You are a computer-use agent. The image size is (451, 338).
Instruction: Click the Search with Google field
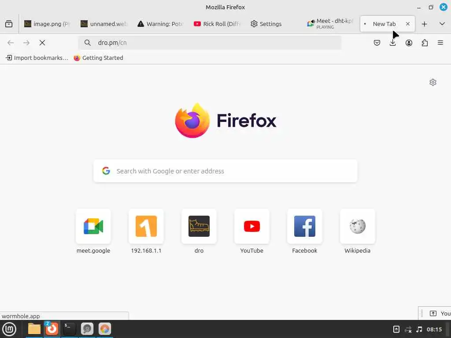[225, 171]
